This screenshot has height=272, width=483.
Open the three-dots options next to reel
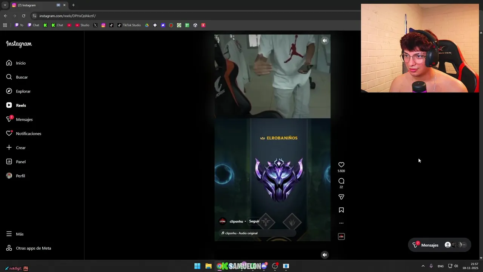(x=341, y=223)
